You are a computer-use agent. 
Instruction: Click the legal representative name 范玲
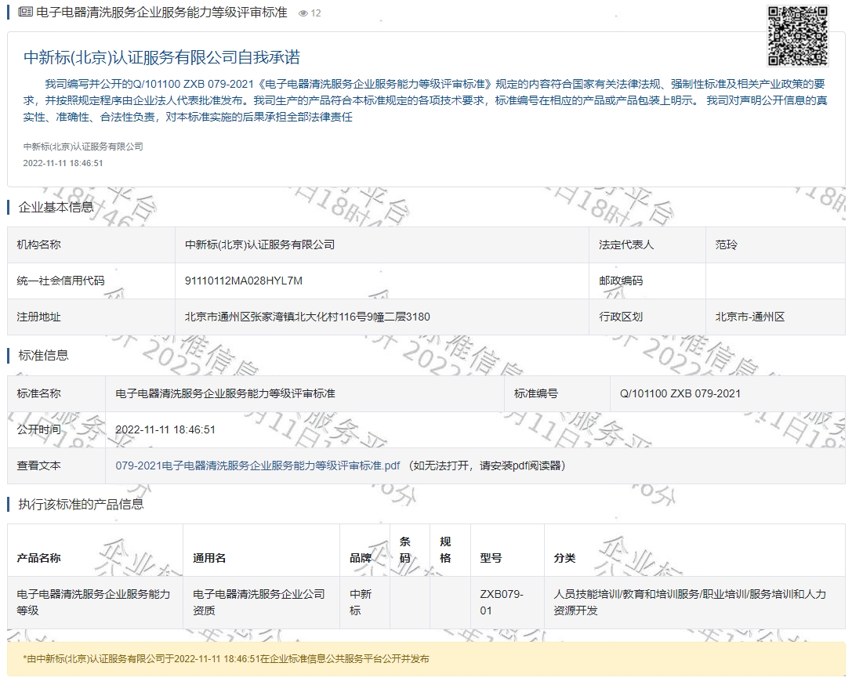(x=726, y=245)
